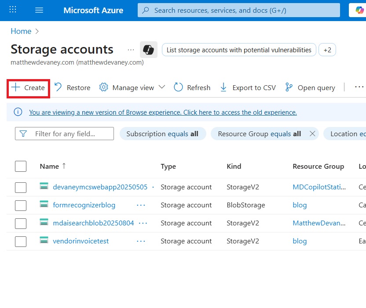
Task: Click the info icon in the banner
Action: (18, 112)
